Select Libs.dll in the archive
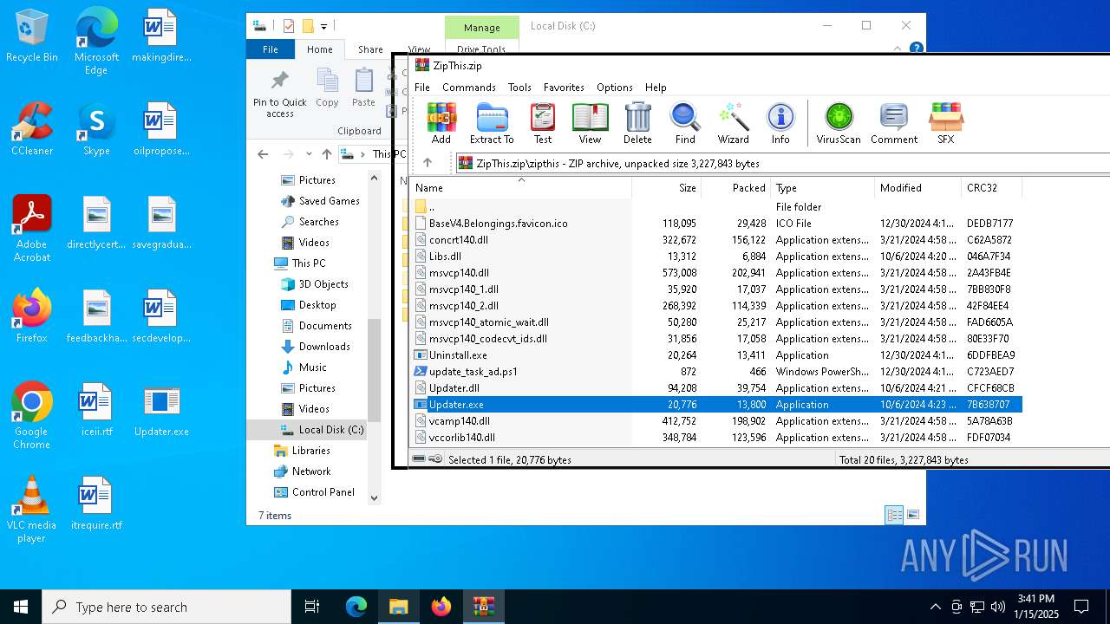Viewport: 1110px width, 624px height. [x=445, y=257]
